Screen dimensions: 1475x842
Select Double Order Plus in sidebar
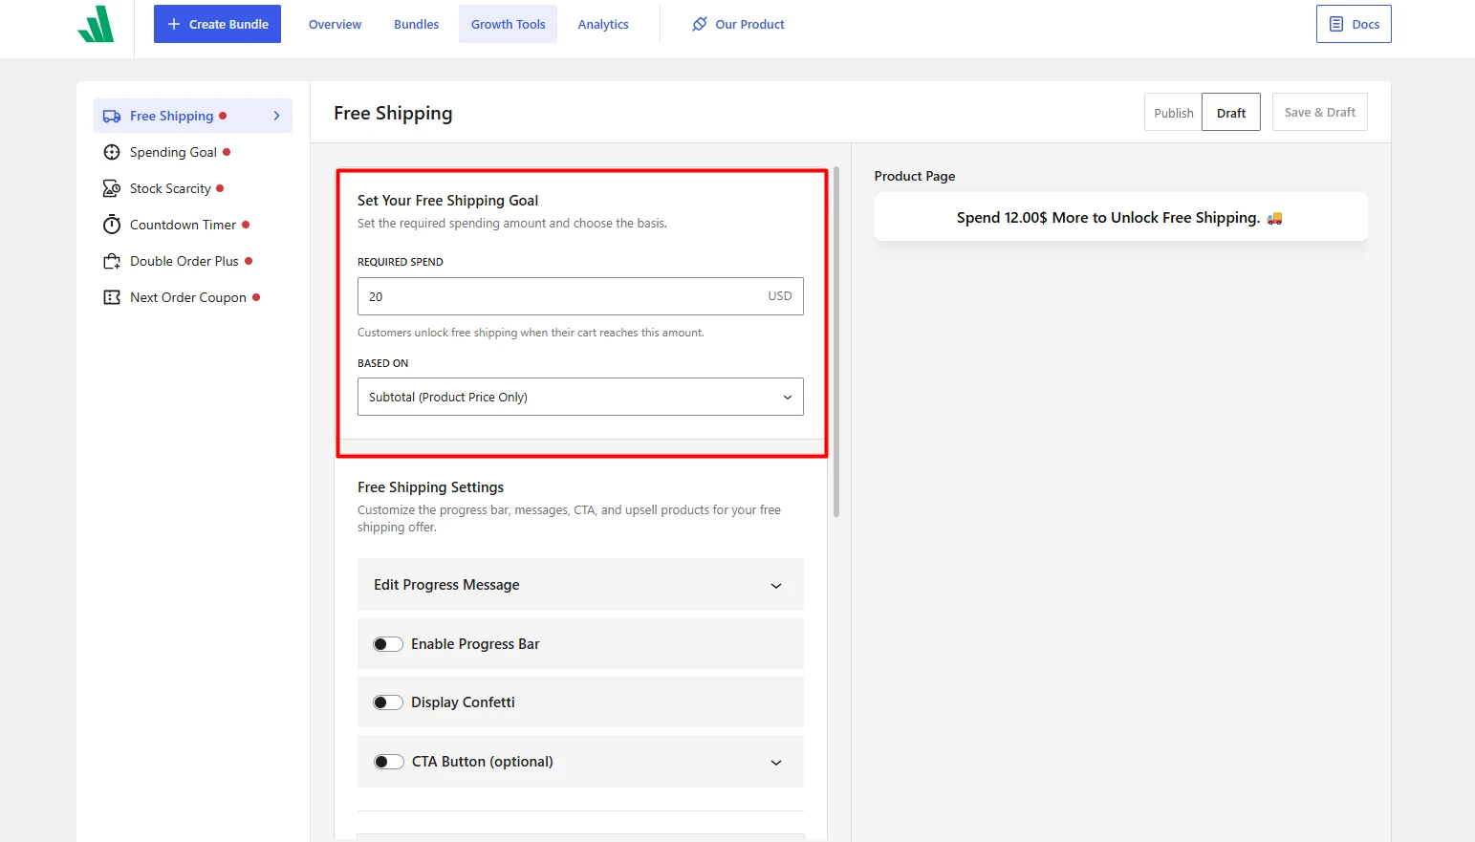click(193, 261)
